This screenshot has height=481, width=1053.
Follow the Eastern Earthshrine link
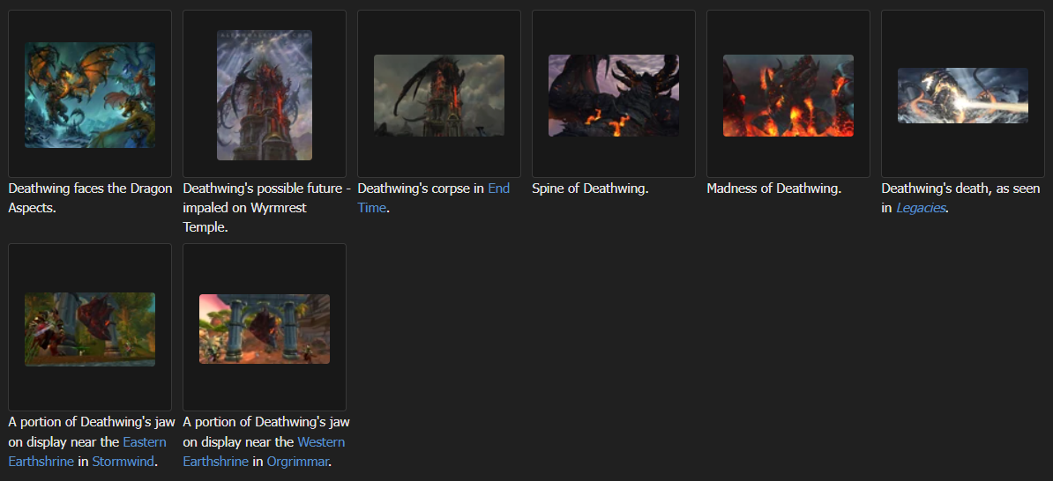click(87, 451)
